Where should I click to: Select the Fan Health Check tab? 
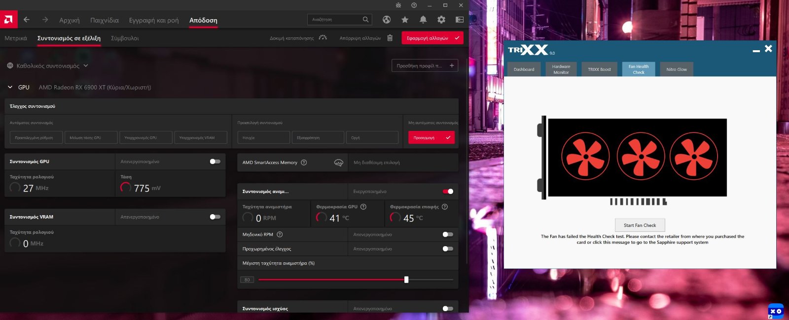coord(639,69)
